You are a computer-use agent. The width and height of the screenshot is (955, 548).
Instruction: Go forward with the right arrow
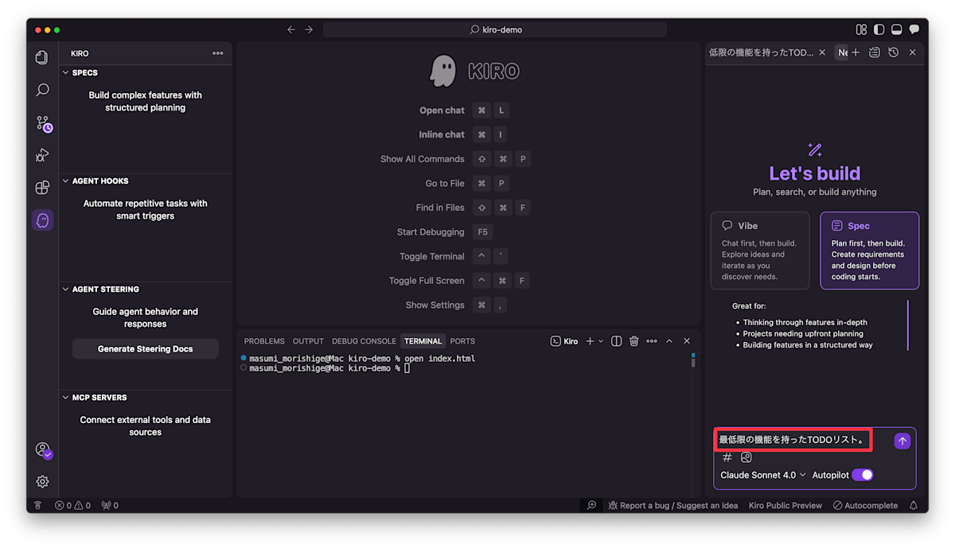309,29
